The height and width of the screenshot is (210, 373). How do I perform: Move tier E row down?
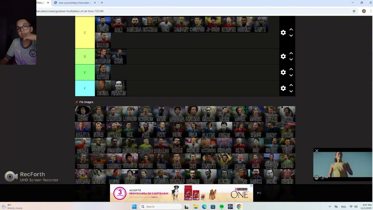pos(291,75)
